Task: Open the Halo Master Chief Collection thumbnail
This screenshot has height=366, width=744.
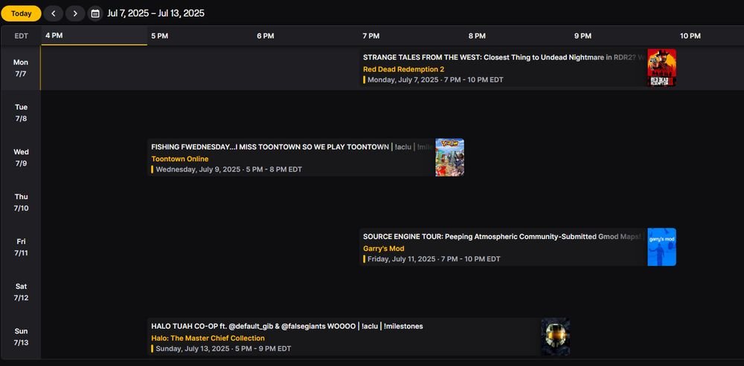Action: coord(556,336)
